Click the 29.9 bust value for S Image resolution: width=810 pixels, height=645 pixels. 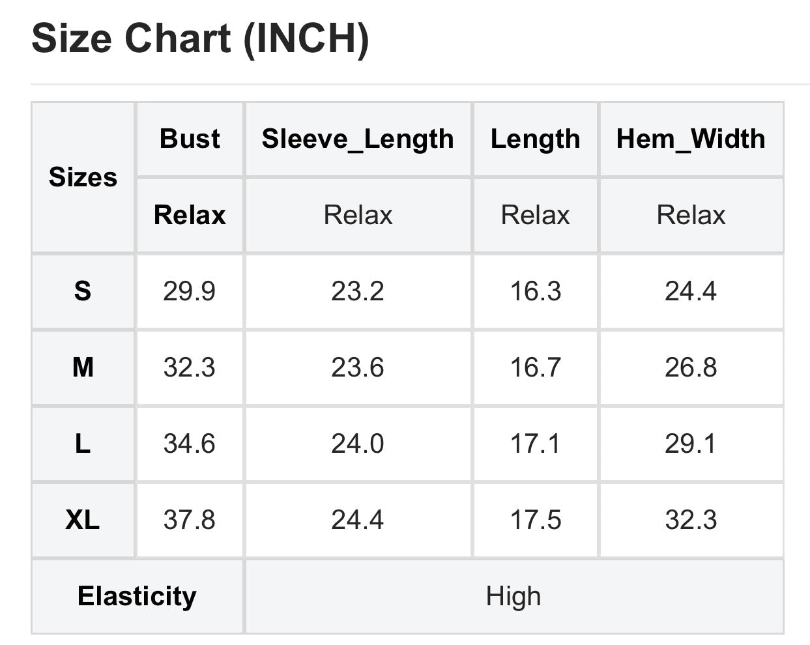[x=189, y=291]
